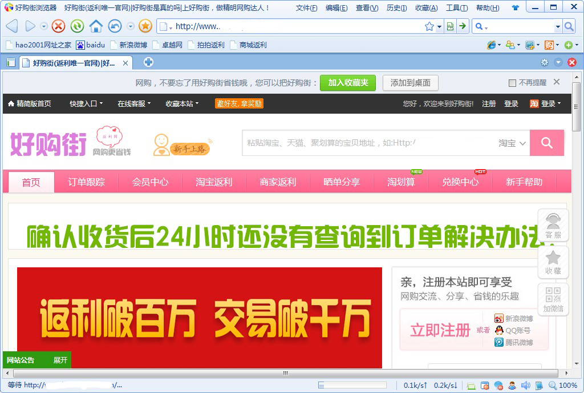The width and height of the screenshot is (584, 393).
Task: Open 客服 customer service floating icon
Action: [x=553, y=225]
